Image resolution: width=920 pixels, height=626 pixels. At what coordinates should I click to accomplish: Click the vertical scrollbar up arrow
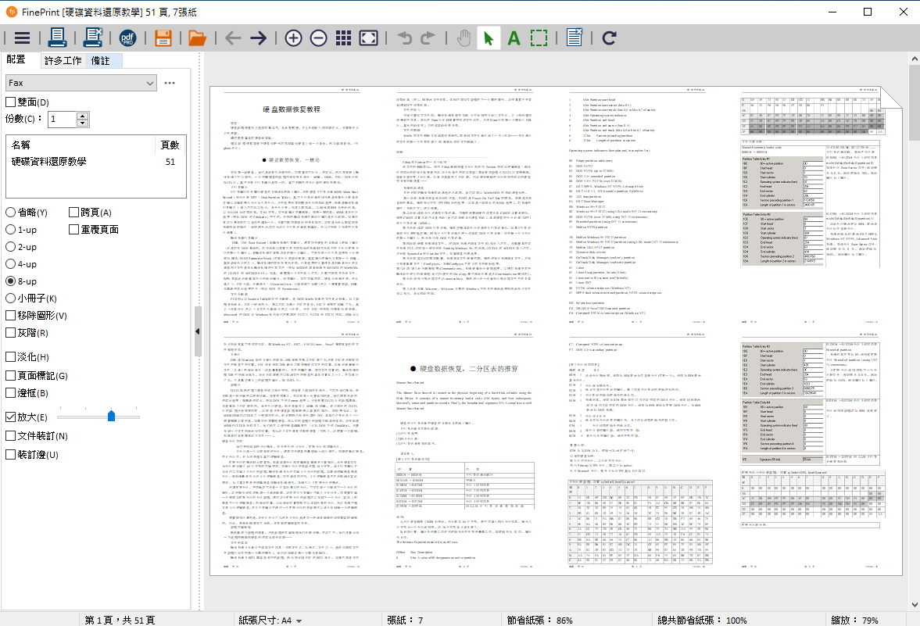(x=915, y=59)
